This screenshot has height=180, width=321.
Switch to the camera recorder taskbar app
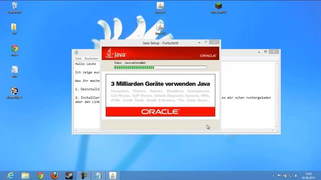tap(84, 175)
